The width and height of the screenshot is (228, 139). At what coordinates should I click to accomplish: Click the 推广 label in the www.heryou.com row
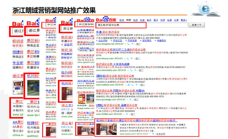click(x=138, y=59)
